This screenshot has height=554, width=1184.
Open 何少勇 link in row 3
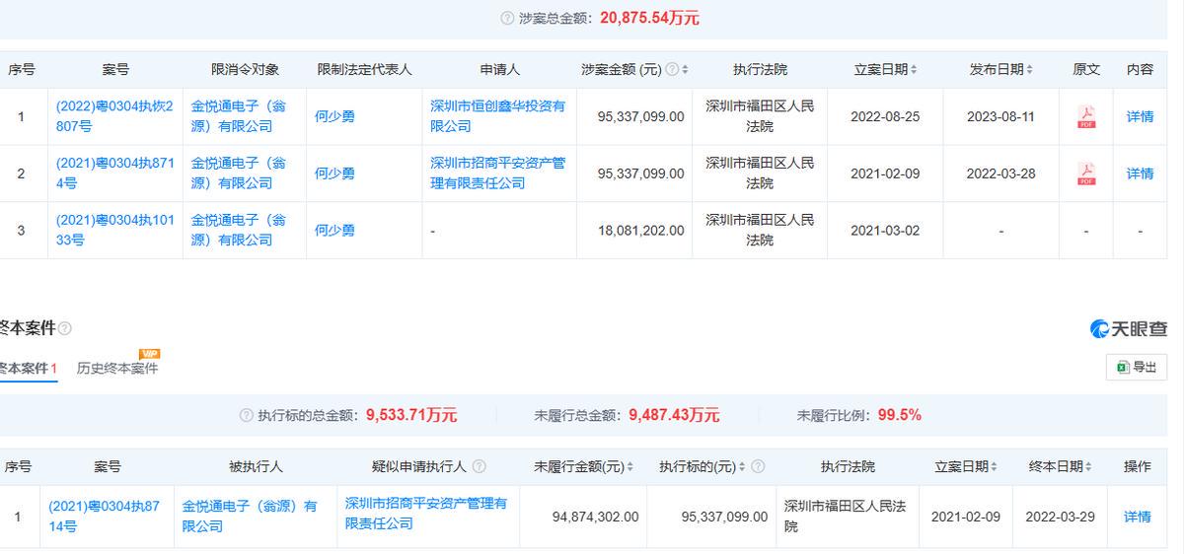tap(334, 231)
